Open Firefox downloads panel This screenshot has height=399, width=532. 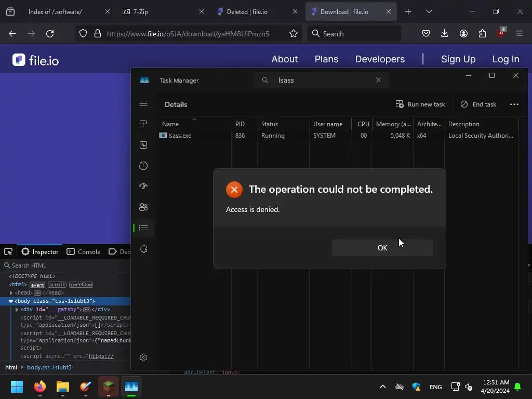[x=445, y=33]
